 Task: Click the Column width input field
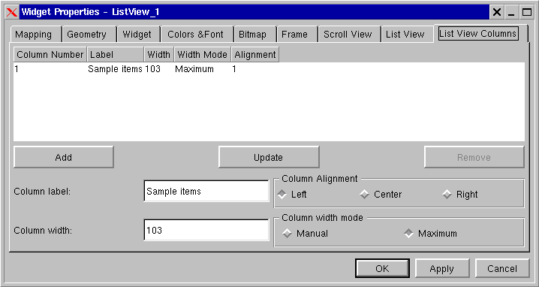[x=206, y=230]
